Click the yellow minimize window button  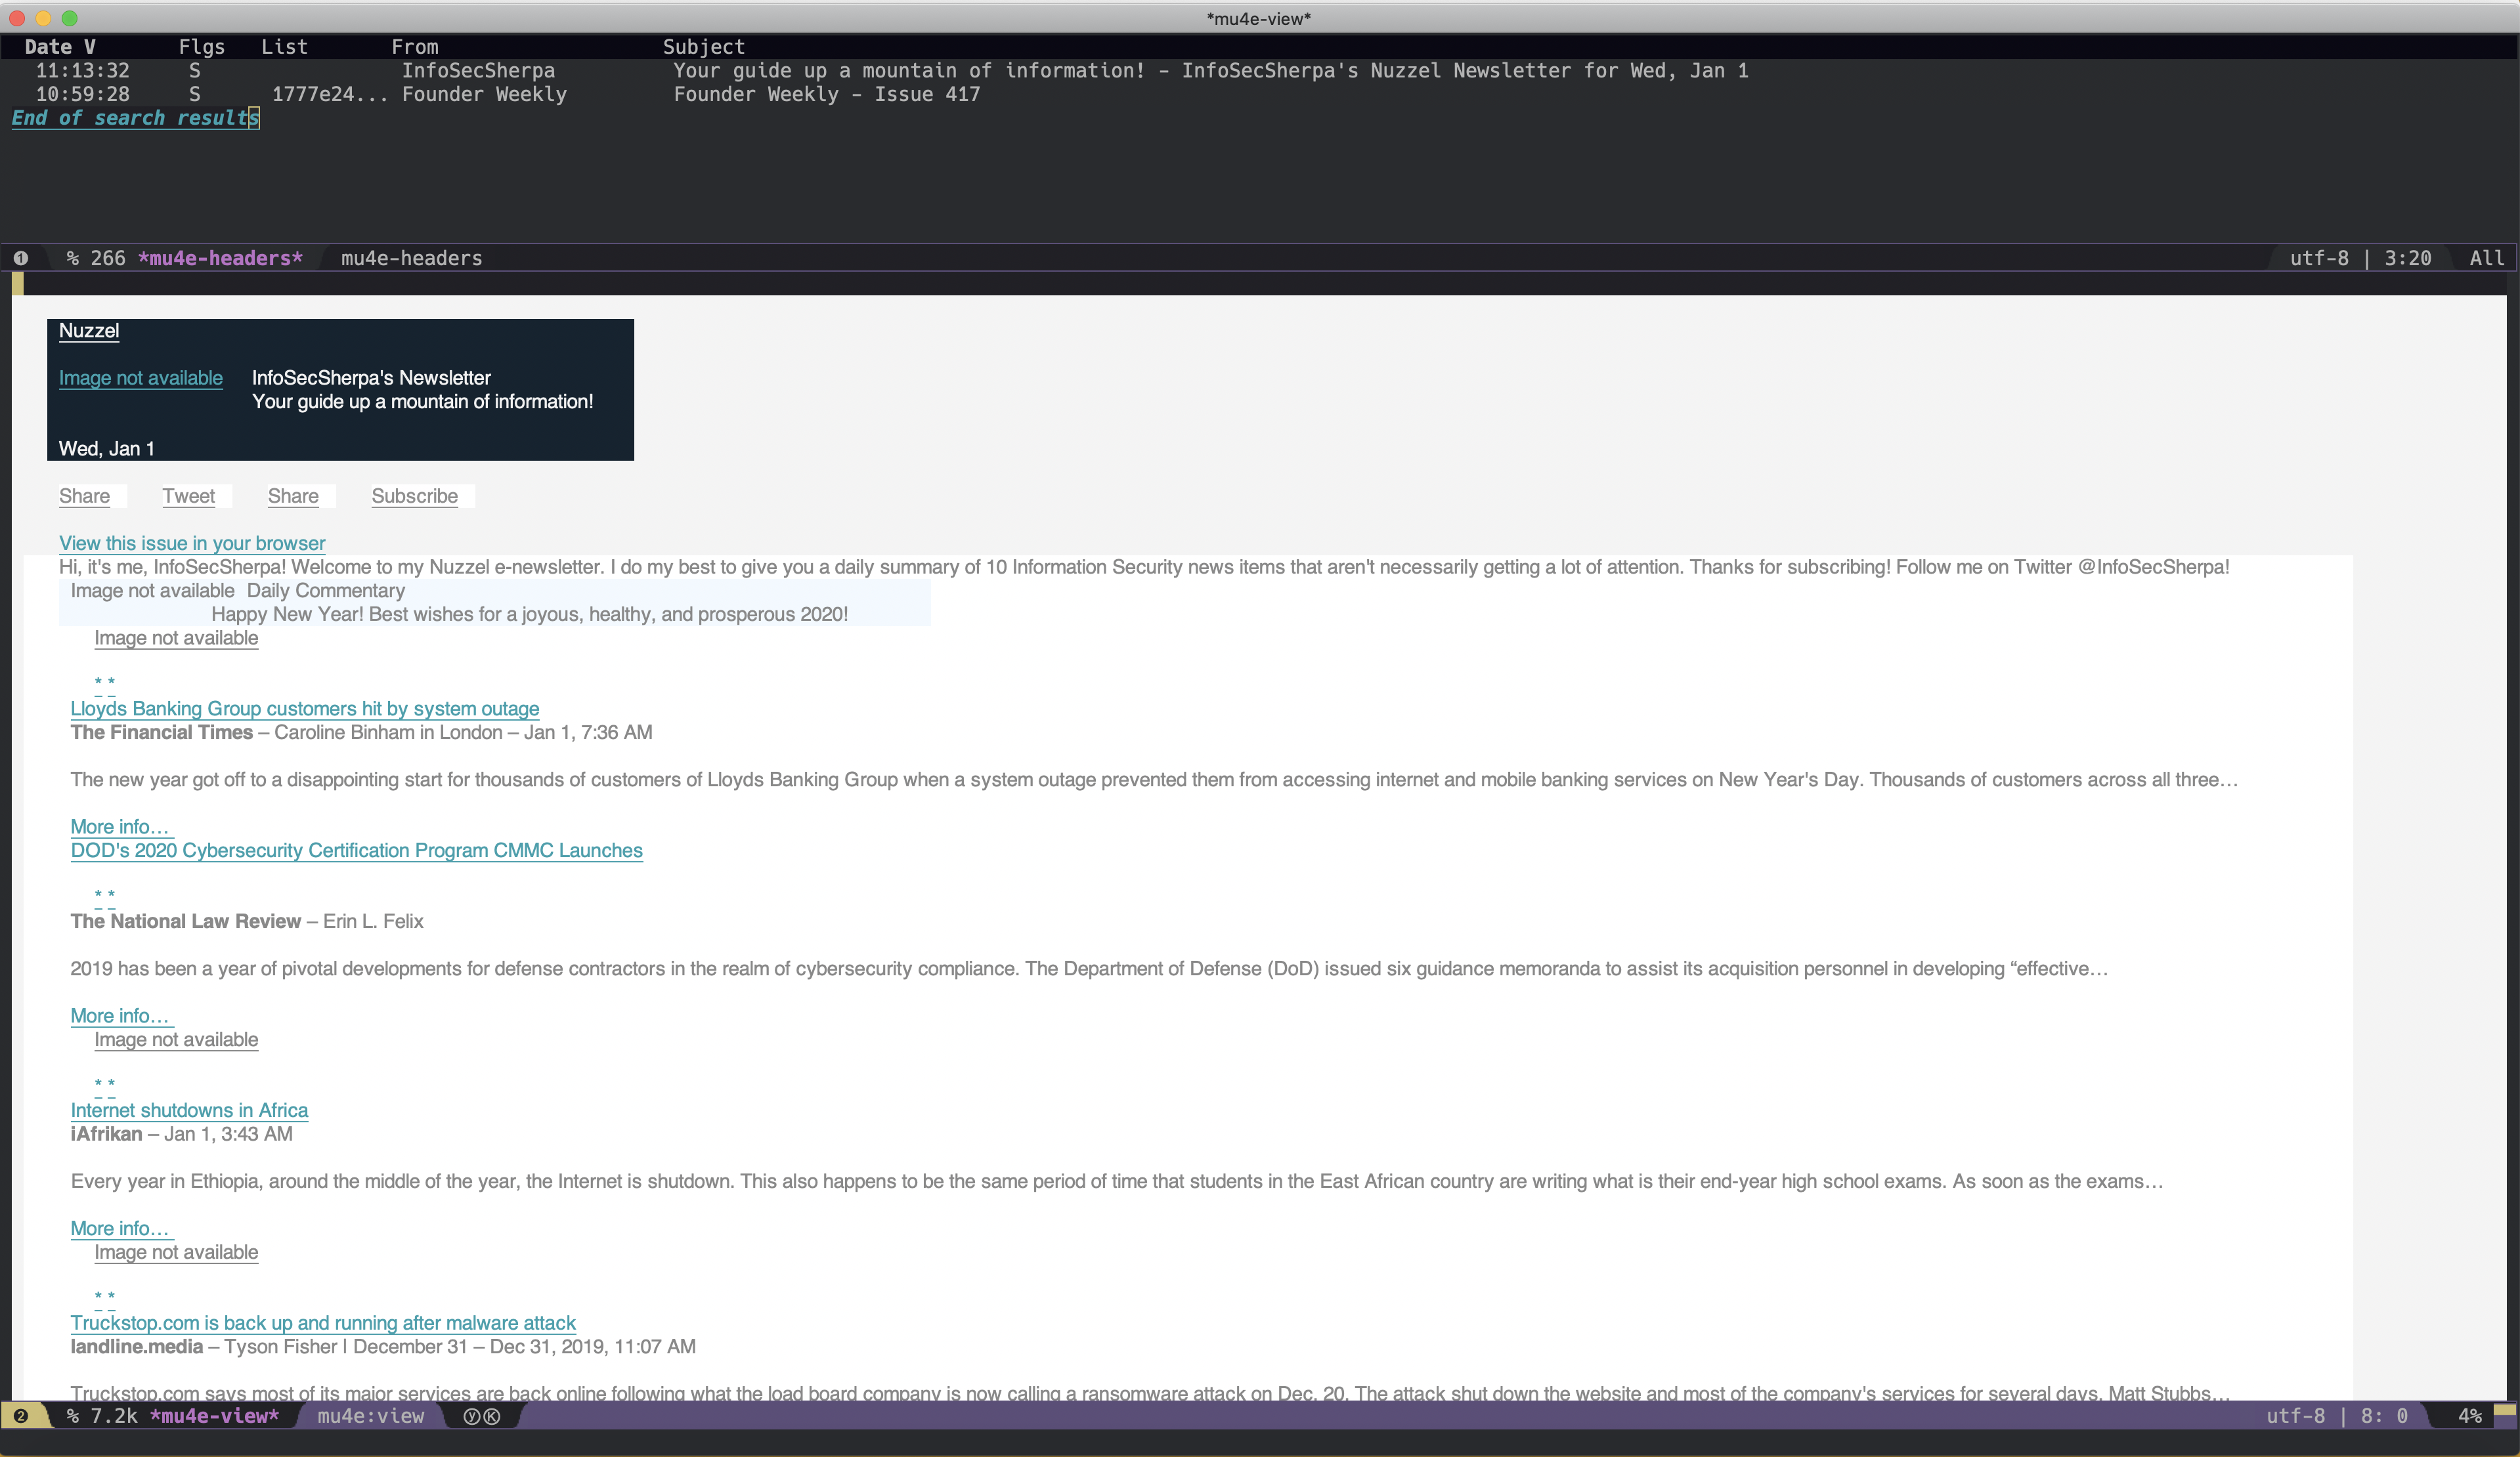(43, 18)
